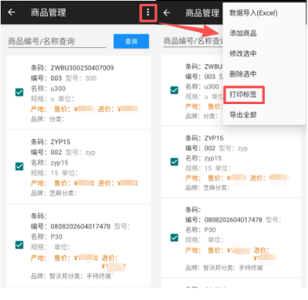This screenshot has height=300, width=308.
Task: Toggle zyp15 checkbox in right screen
Action: 174,162
